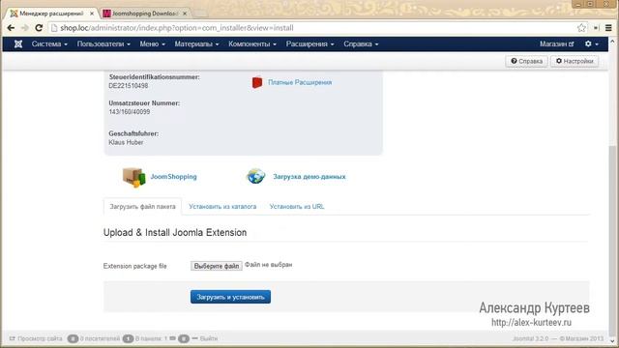Click the Joomla logo icon in the admin menu
619x348 pixels.
[18, 43]
